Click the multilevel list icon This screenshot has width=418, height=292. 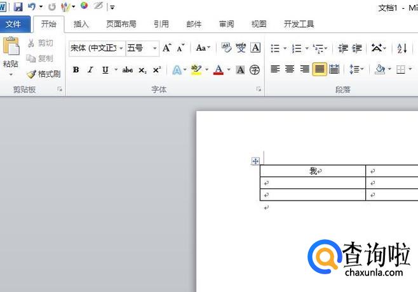(318, 48)
